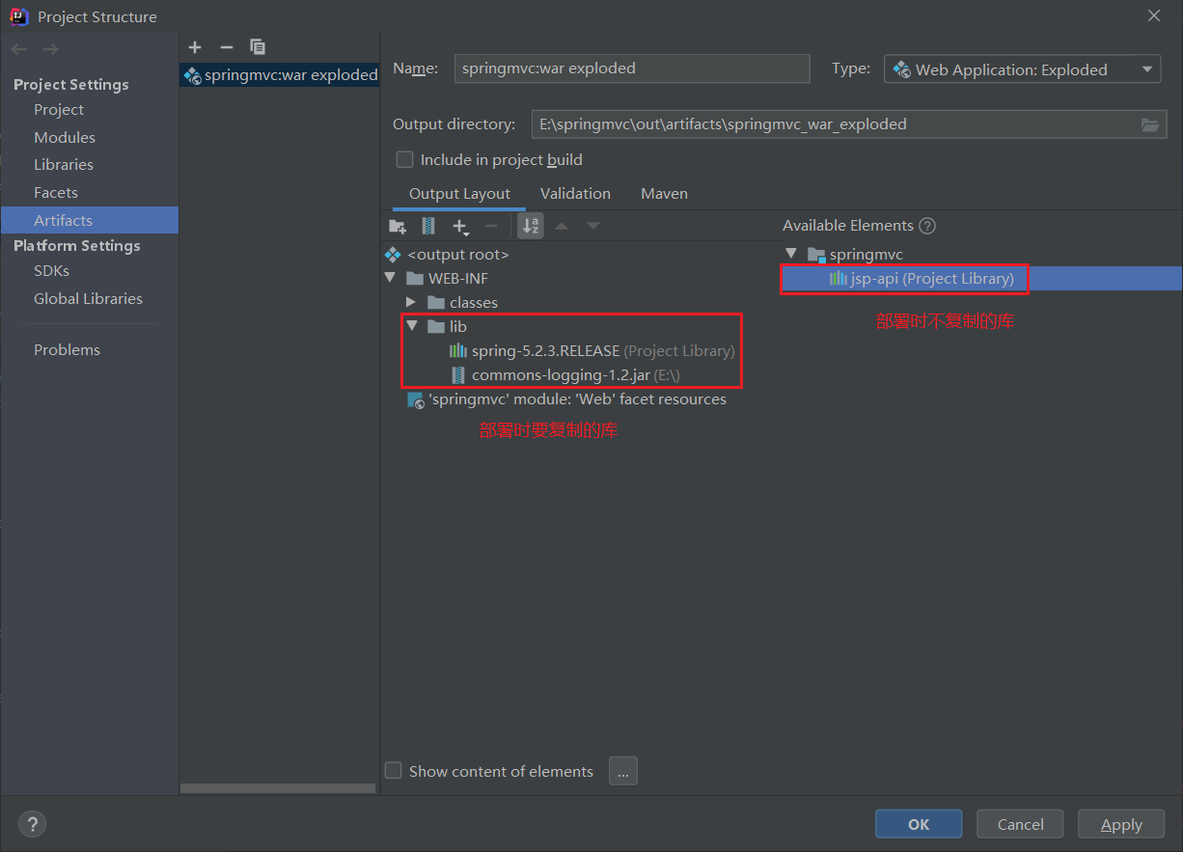
Task: Collapse the springmvc available elements node
Action: click(791, 254)
